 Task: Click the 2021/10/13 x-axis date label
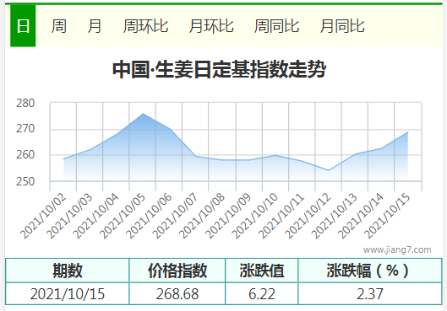tap(335, 216)
